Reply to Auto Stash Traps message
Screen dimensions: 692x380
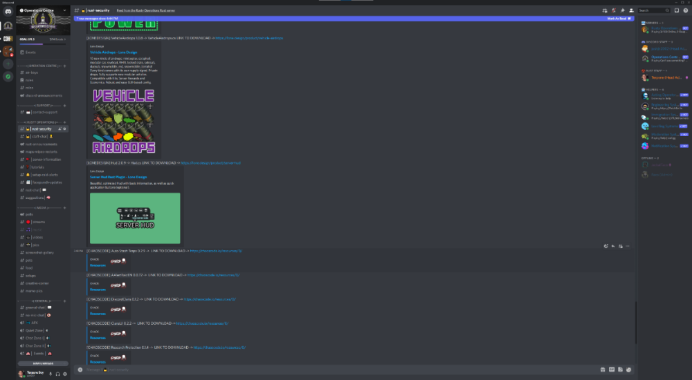pyautogui.click(x=613, y=247)
